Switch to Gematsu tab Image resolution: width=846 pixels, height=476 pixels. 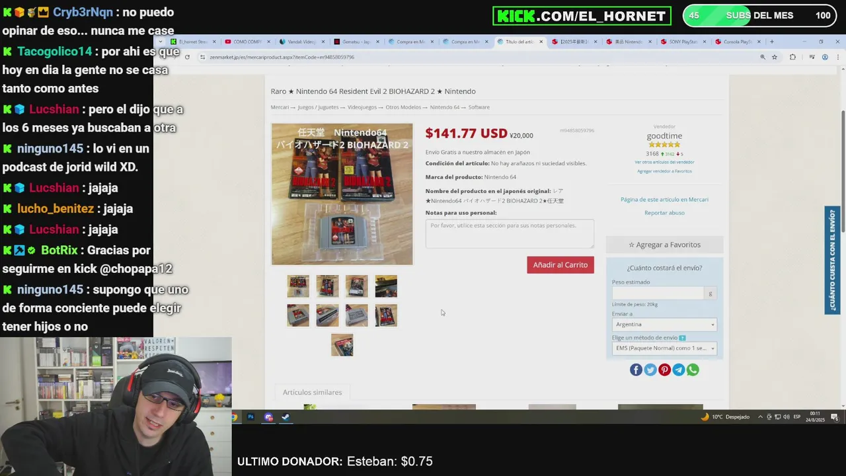(x=356, y=42)
